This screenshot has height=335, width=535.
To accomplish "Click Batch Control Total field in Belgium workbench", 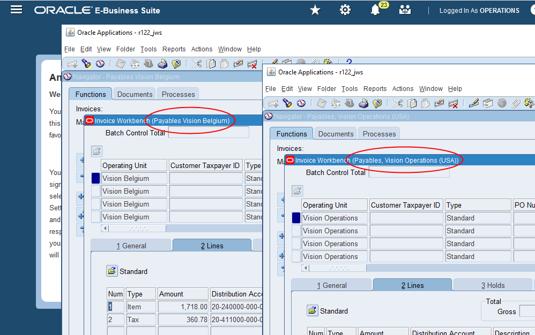I will [x=209, y=132].
